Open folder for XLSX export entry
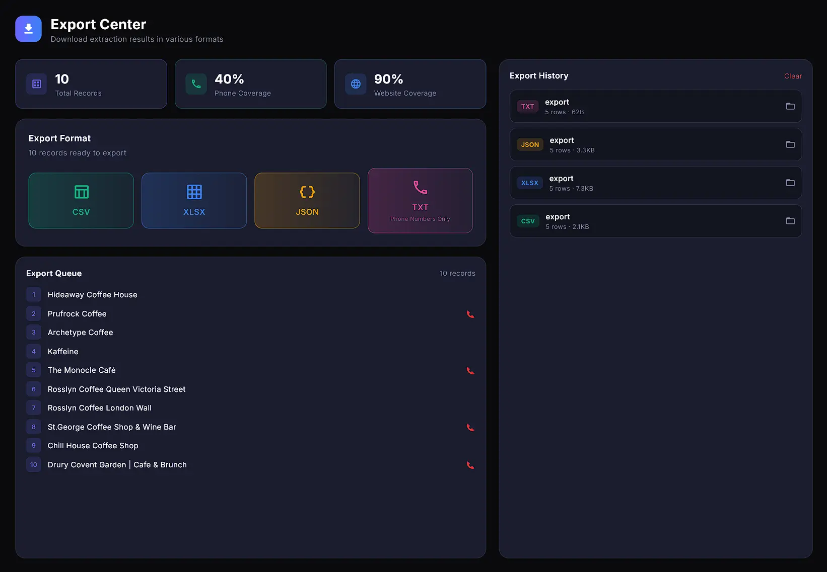 coord(790,183)
